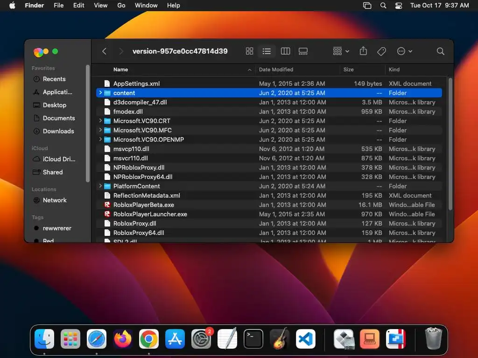
Task: Expand the Microsoft.VC90.OPENMP folder
Action: point(100,139)
